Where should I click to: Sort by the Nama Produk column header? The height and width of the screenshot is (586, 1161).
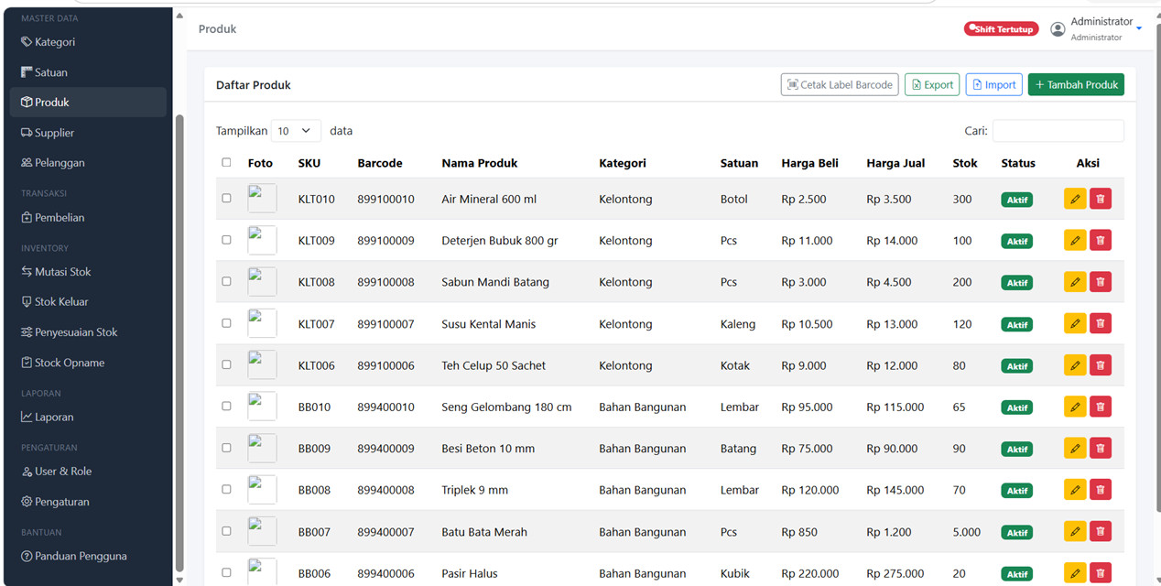[480, 163]
